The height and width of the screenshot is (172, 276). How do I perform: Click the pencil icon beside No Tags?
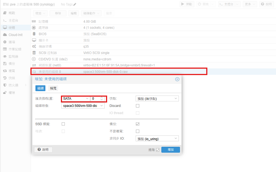[75, 4]
